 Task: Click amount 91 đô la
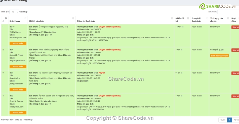coord(179,73)
